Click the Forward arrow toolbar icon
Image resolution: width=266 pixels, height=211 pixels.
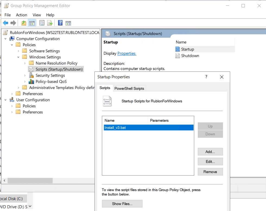coord(13,23)
